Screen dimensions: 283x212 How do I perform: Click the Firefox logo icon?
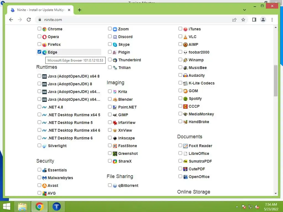44,45
